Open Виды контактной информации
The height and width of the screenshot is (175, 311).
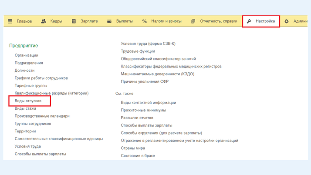(x=149, y=103)
